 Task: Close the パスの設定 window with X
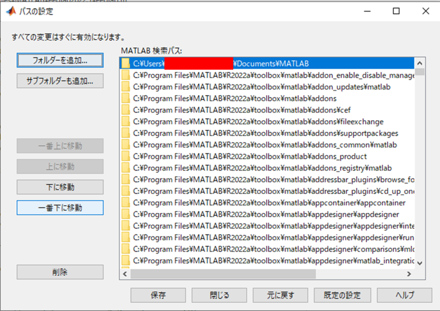click(425, 11)
